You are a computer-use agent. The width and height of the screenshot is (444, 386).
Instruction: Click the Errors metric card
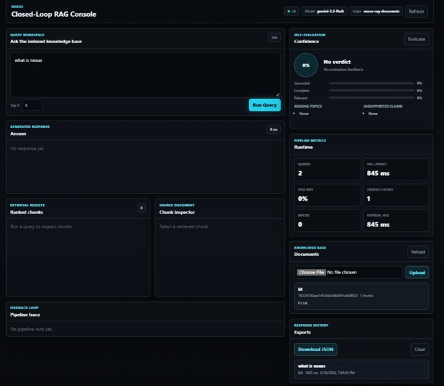click(x=327, y=220)
